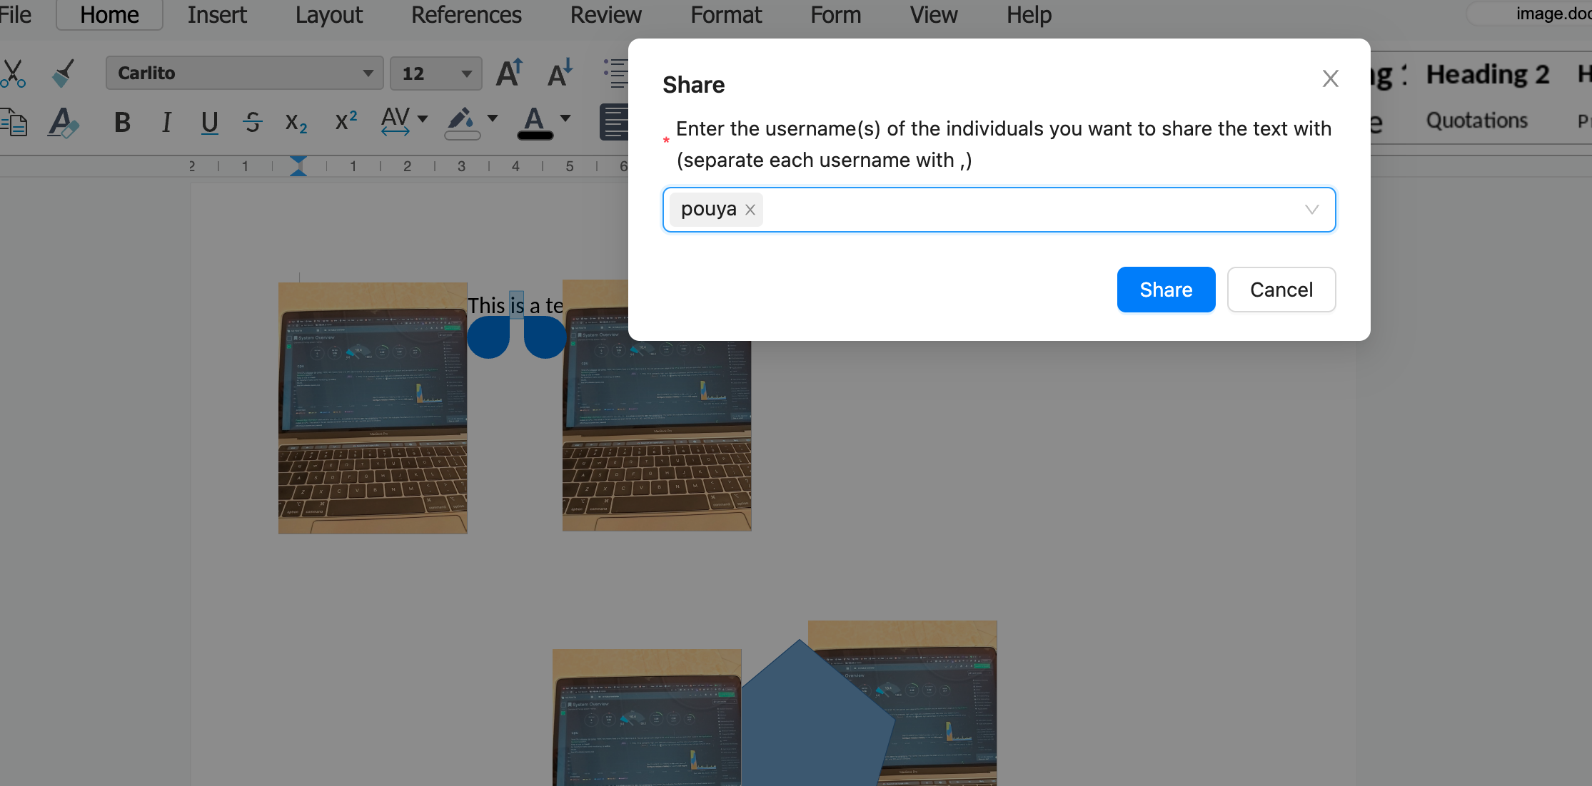This screenshot has height=786, width=1592.
Task: Click the Clone formatting paintbrush icon
Action: point(64,73)
